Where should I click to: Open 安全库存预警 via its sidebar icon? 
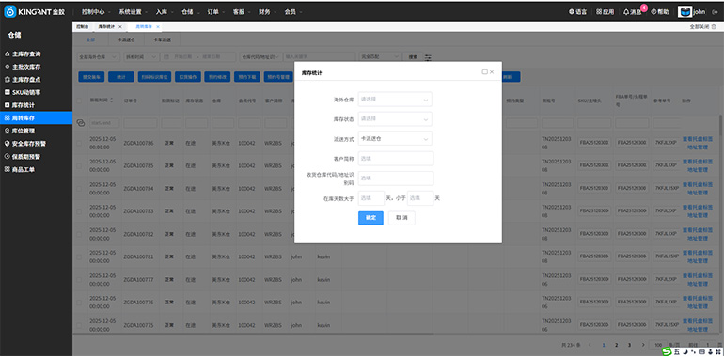[x=7, y=144]
